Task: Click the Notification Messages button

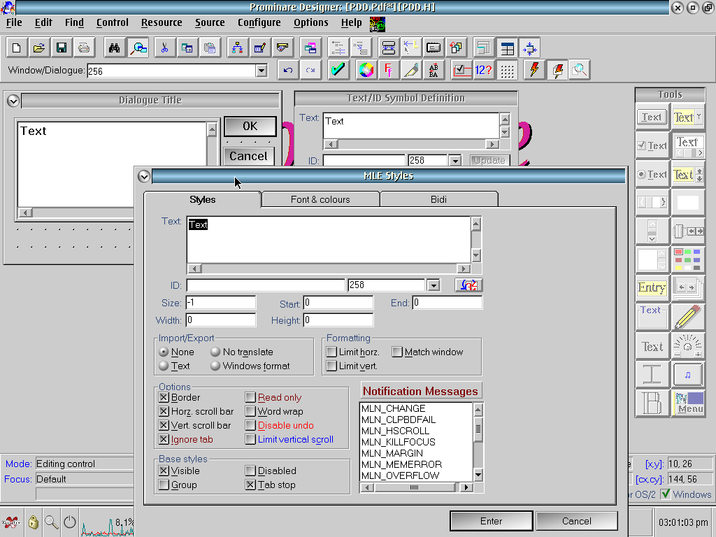Action: click(x=420, y=392)
